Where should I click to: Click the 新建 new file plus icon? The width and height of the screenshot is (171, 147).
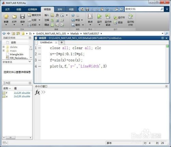point(6,16)
